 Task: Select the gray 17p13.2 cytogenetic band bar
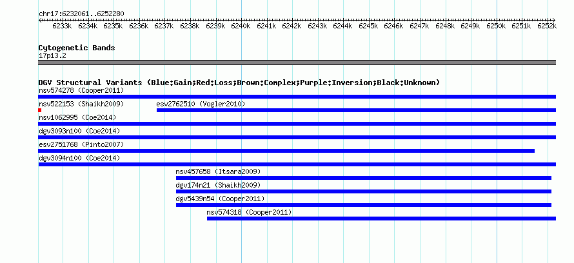click(x=297, y=63)
